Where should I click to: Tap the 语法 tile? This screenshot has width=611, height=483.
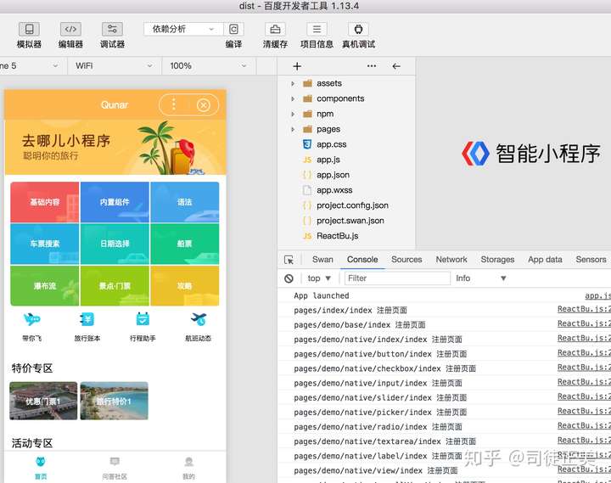[185, 202]
